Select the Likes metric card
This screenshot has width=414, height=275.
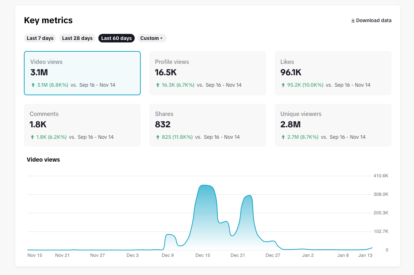[333, 73]
